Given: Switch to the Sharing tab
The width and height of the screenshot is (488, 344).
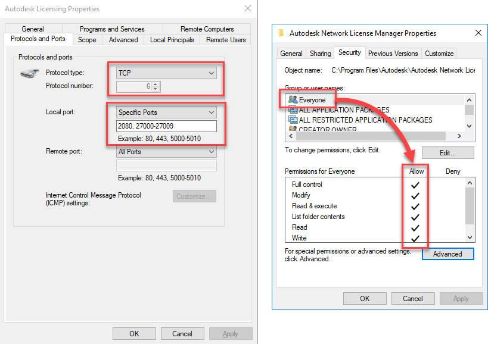Looking at the screenshot, I should tap(320, 53).
